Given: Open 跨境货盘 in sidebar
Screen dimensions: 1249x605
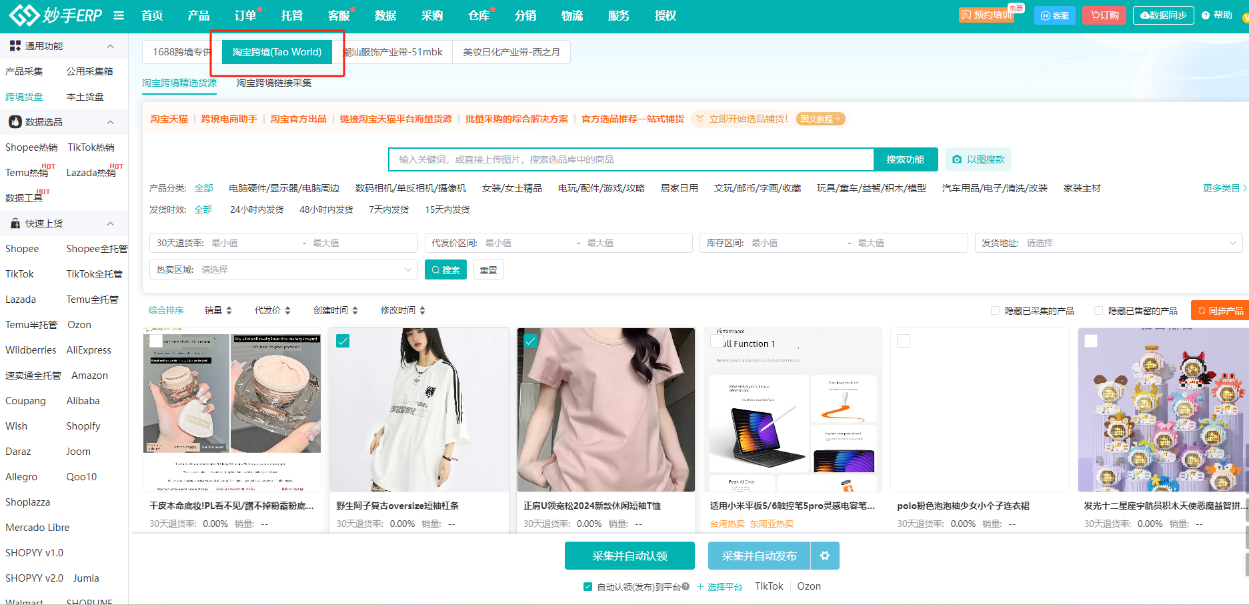Looking at the screenshot, I should [x=24, y=97].
